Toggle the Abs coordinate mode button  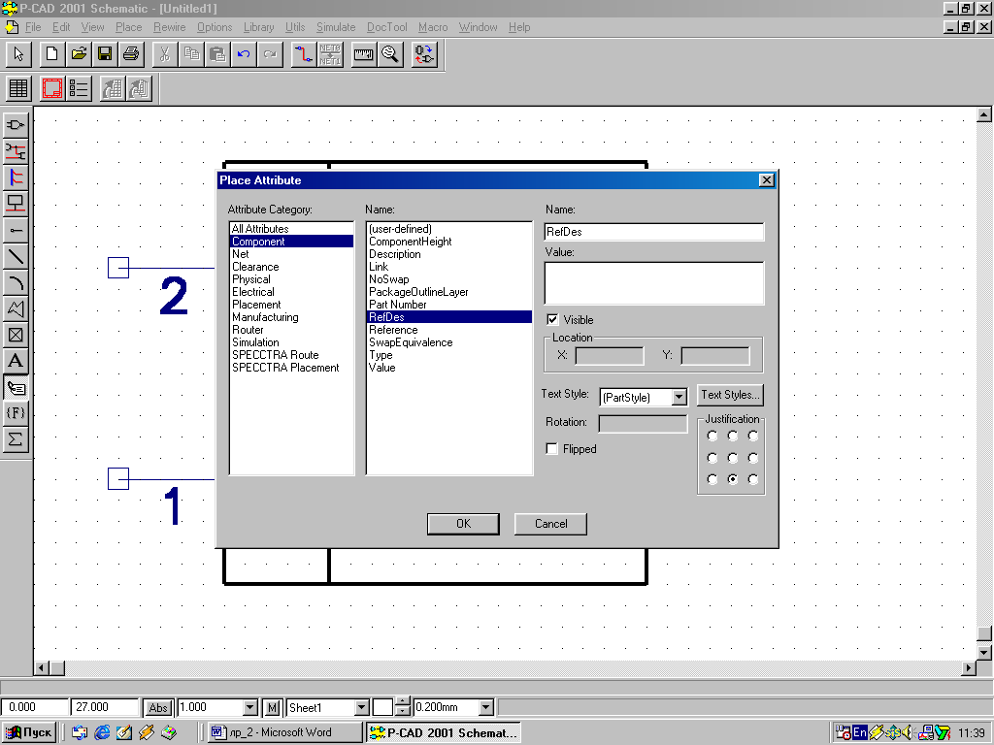[x=158, y=707]
